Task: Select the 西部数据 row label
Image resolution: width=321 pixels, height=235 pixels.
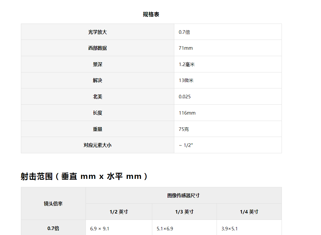Action: point(97,48)
